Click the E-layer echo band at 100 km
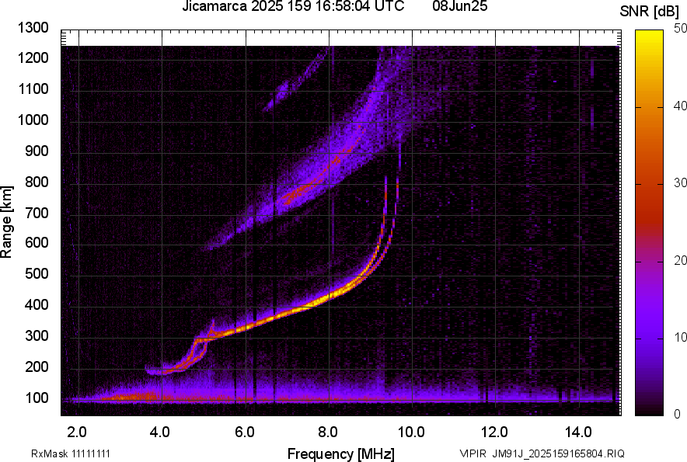 tap(341, 399)
